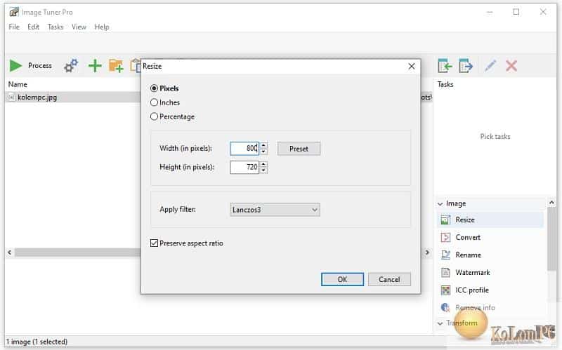Increase width with the up spinner arrow
The image size is (562, 350).
(x=263, y=145)
